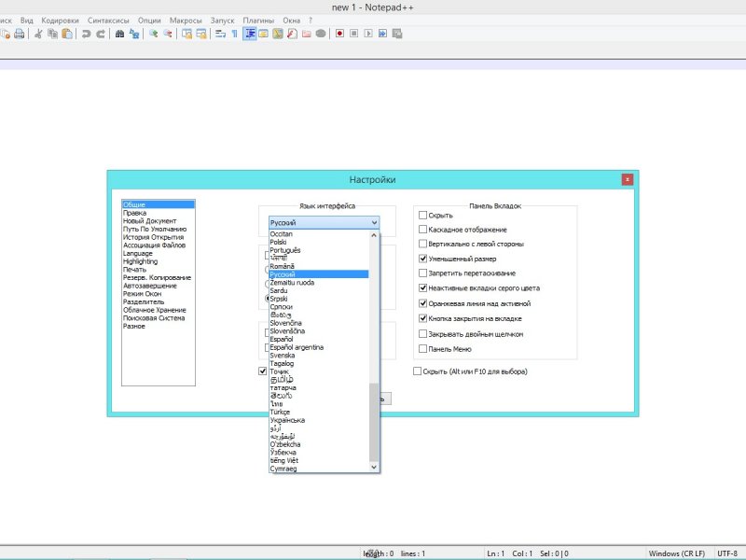This screenshot has width=746, height=560.
Task: Click the Start Recording macro icon
Action: [339, 34]
